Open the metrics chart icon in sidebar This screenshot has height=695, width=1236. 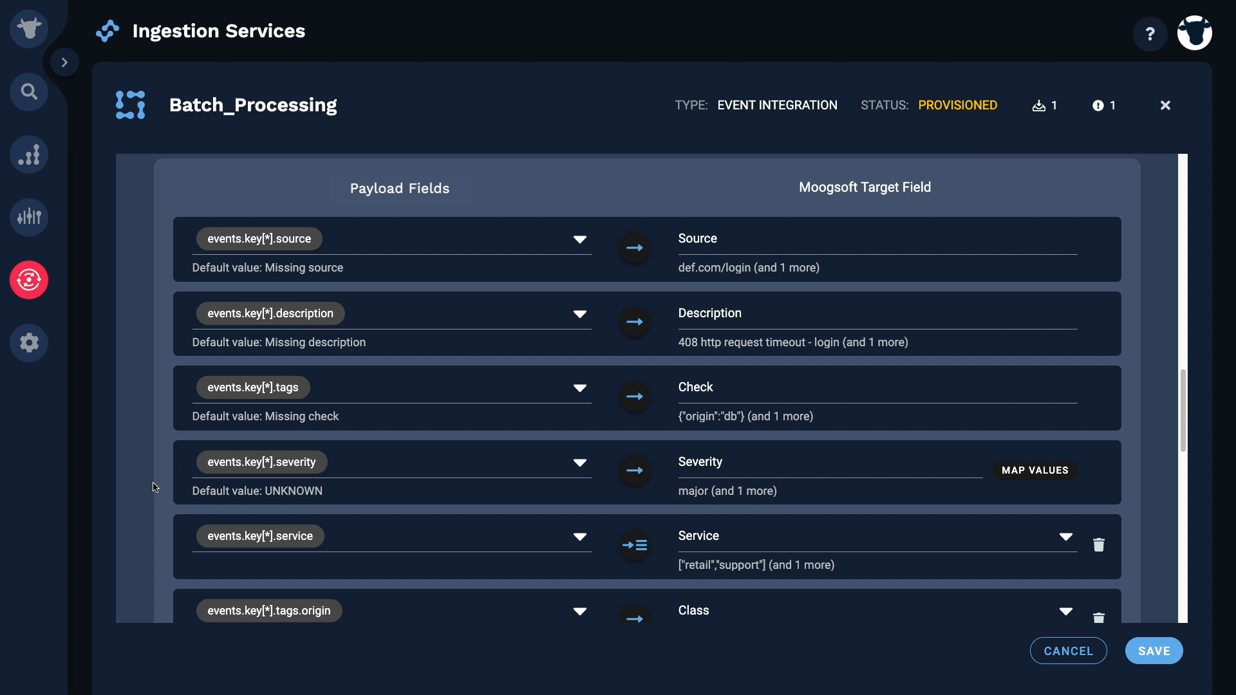pos(29,155)
